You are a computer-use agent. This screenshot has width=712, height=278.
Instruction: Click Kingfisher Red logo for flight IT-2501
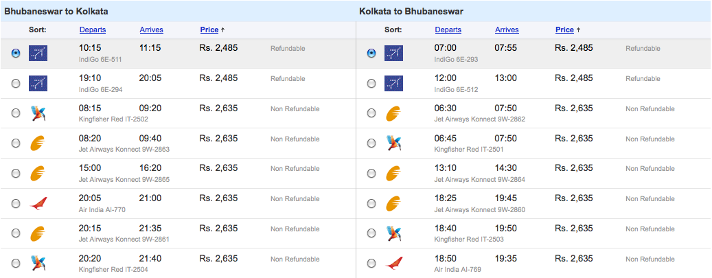tap(393, 143)
